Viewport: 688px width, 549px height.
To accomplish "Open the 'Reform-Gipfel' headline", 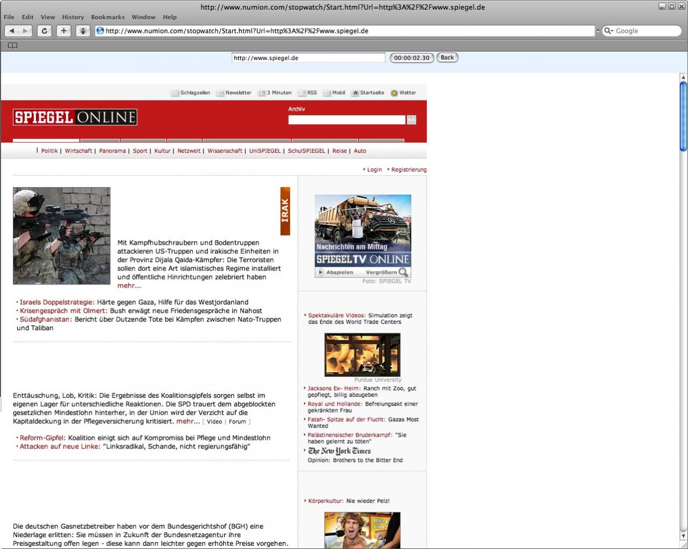I will pyautogui.click(x=43, y=438).
